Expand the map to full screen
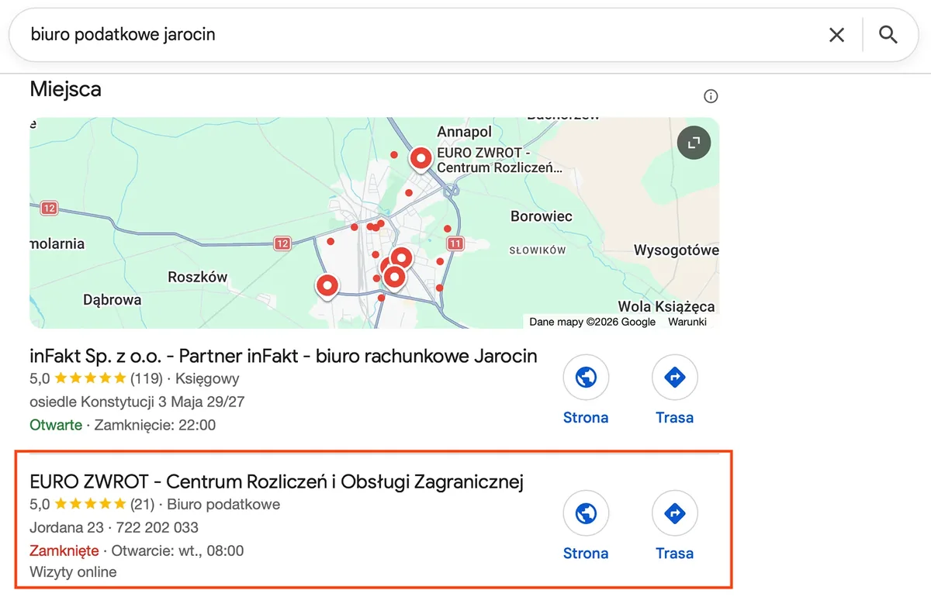The width and height of the screenshot is (931, 597). [x=694, y=143]
